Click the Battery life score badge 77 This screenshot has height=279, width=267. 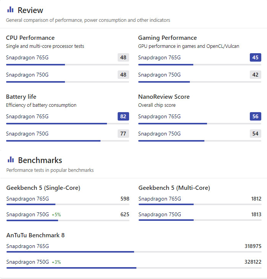(x=123, y=134)
